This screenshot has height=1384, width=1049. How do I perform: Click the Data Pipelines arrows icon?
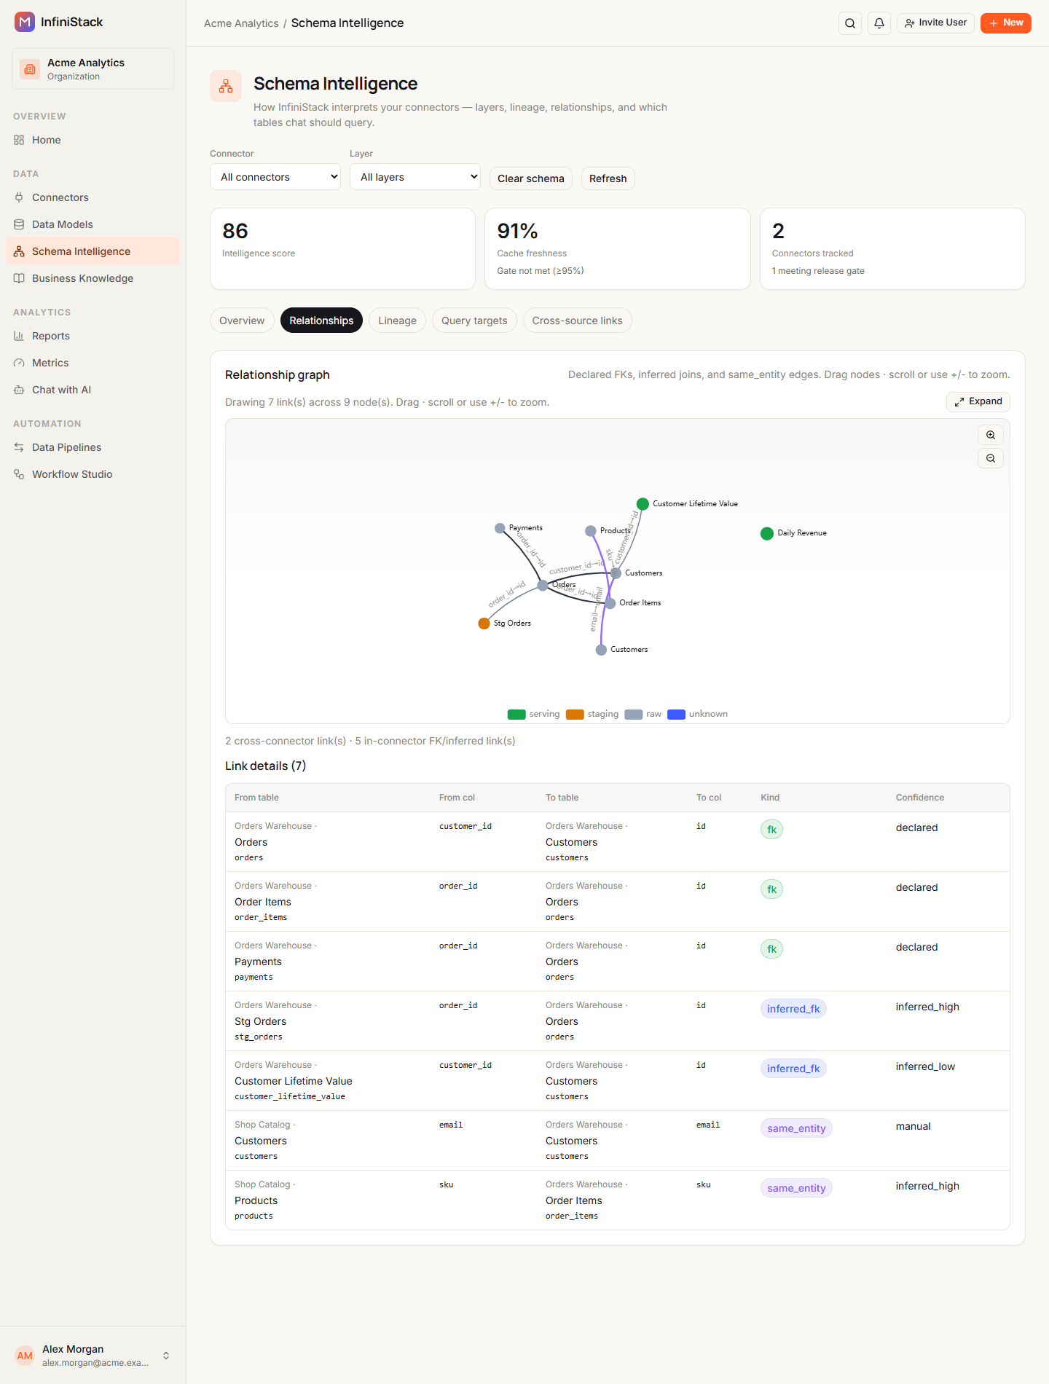(x=19, y=447)
